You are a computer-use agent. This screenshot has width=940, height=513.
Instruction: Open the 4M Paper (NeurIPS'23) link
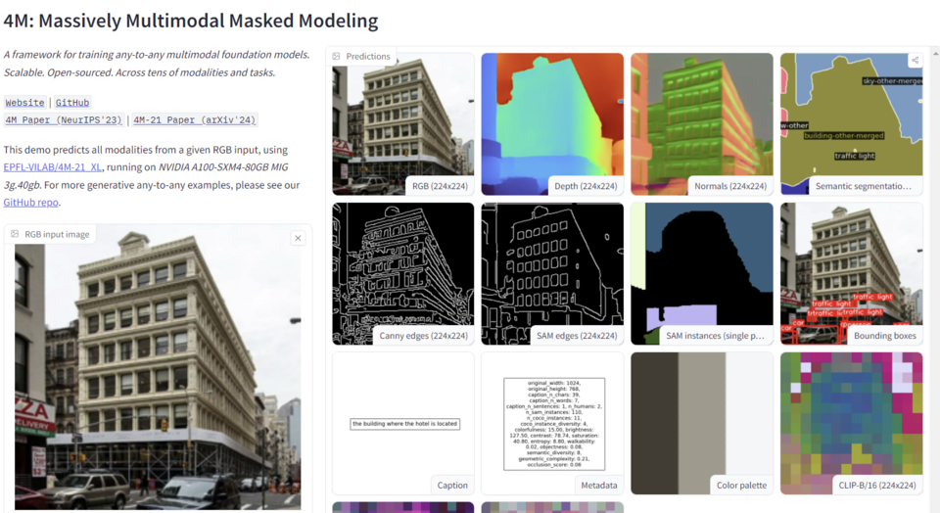(64, 120)
